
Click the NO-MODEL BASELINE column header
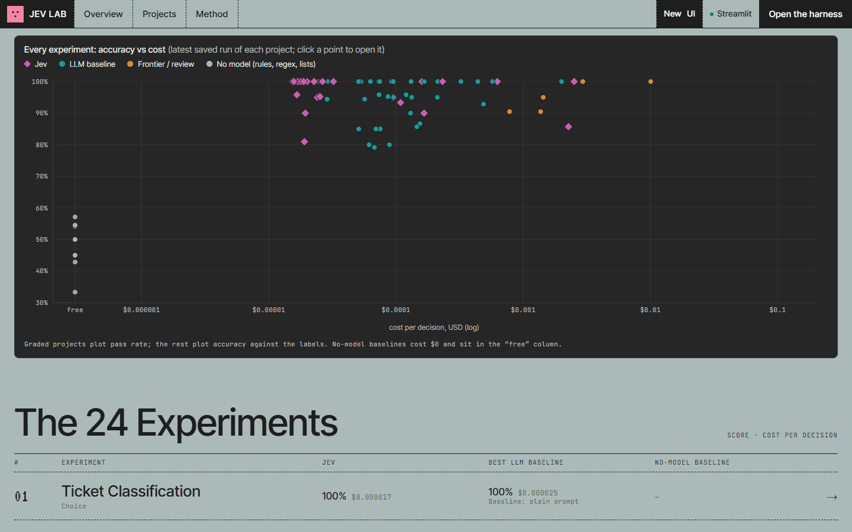pos(692,462)
